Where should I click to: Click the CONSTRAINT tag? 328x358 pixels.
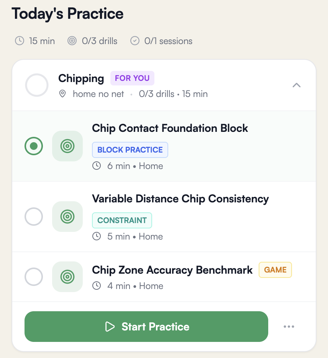click(122, 220)
